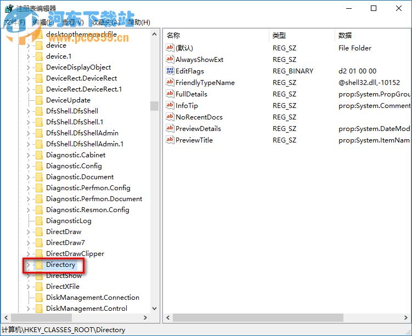Maximize the Registry Editor window
This screenshot has height=336, width=412.
coord(374,8)
